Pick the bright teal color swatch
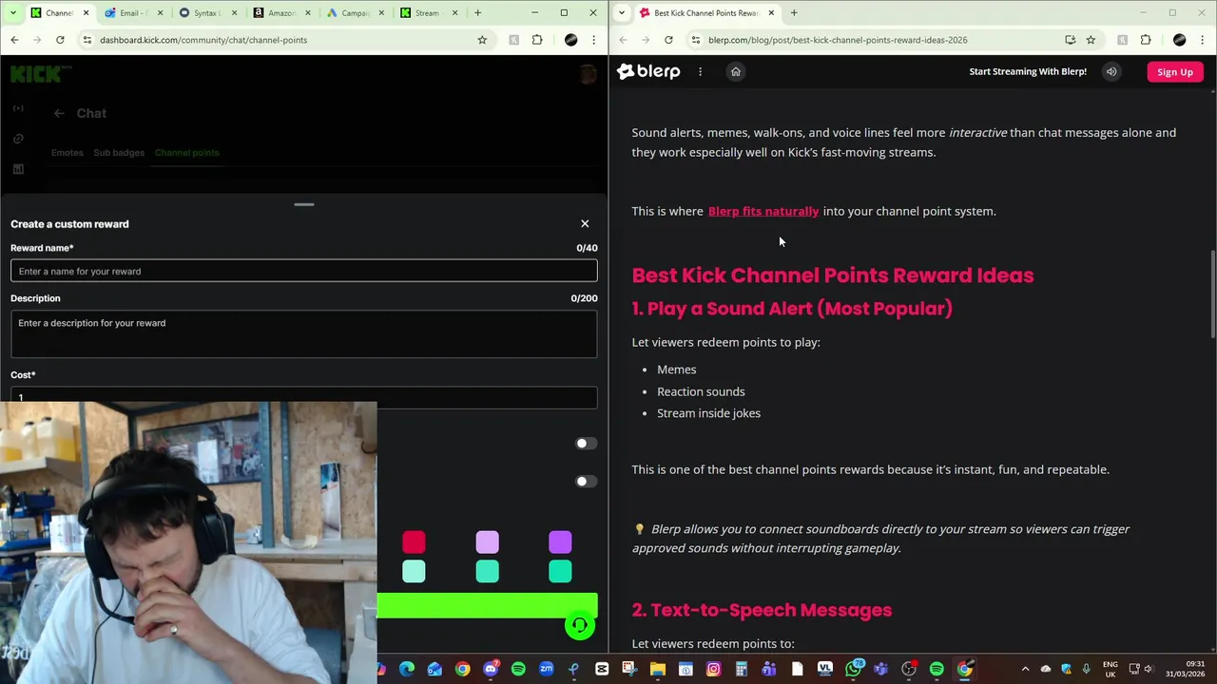The height and width of the screenshot is (684, 1217). [560, 571]
